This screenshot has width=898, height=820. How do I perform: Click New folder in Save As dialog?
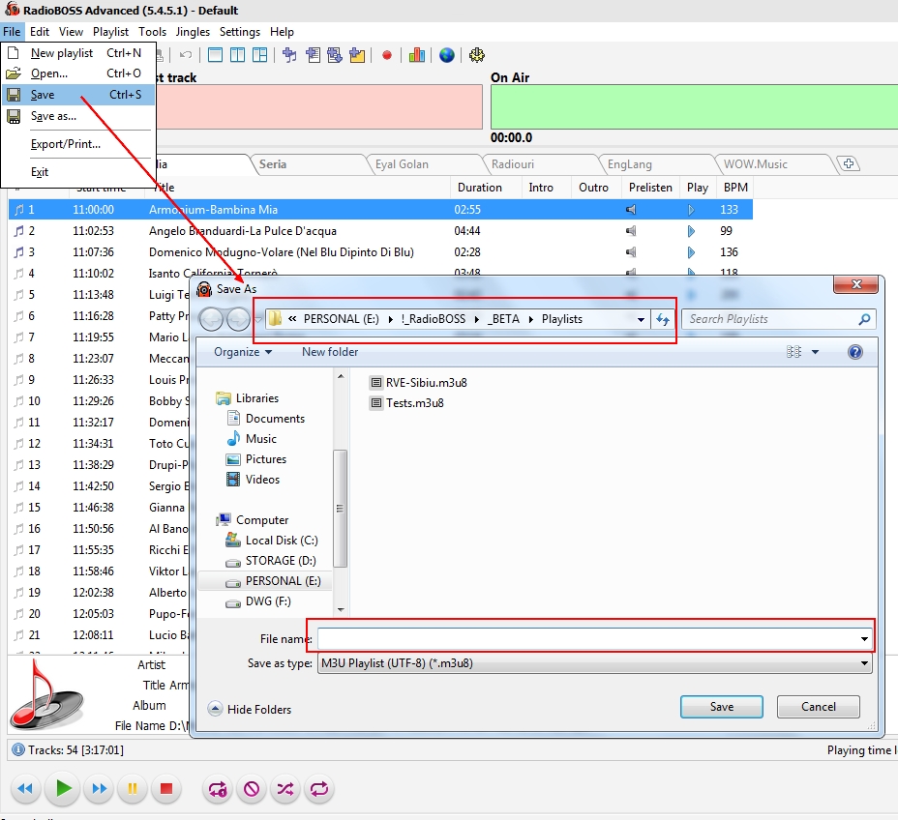click(x=330, y=352)
